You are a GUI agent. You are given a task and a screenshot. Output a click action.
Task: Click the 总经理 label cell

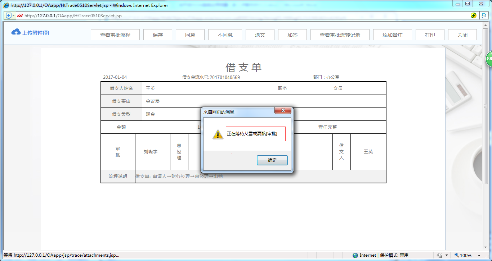[179, 152]
